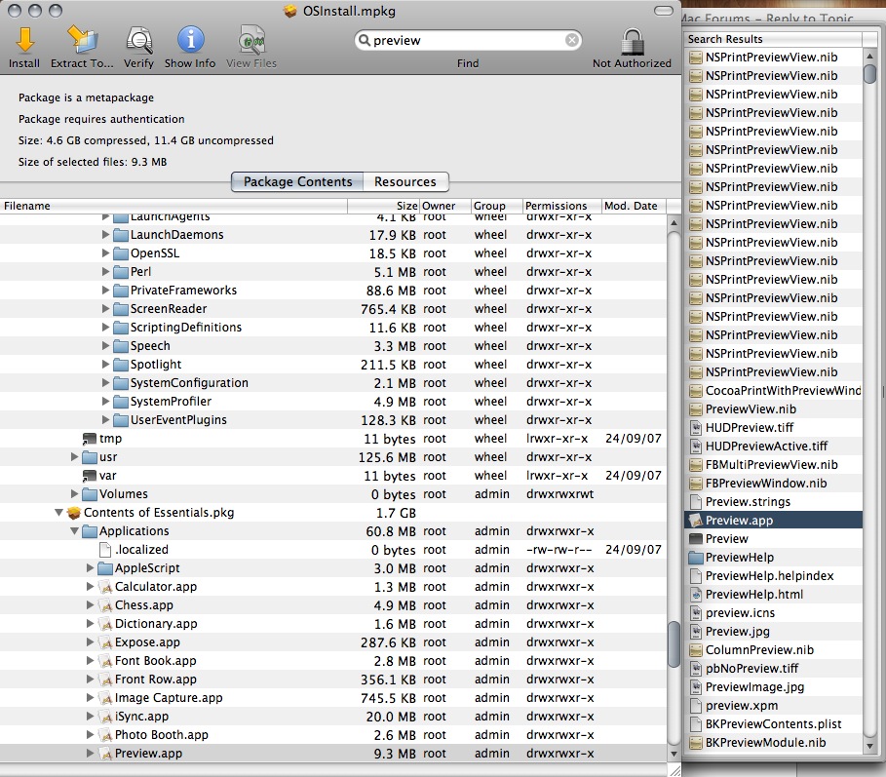
Task: Click the Chess.app application icon
Action: click(105, 605)
